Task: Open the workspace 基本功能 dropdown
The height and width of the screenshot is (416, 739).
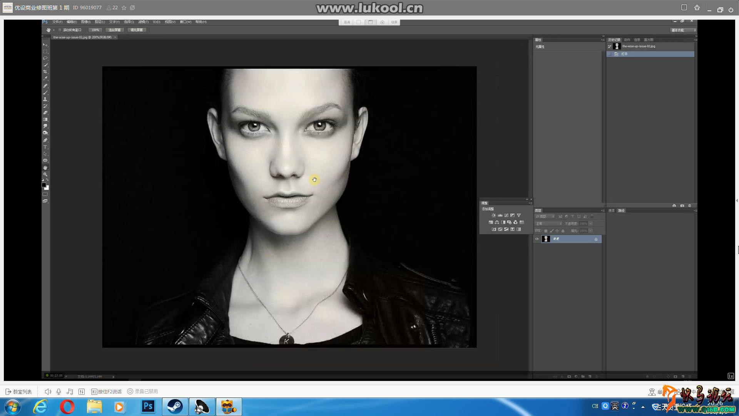Action: (683, 30)
